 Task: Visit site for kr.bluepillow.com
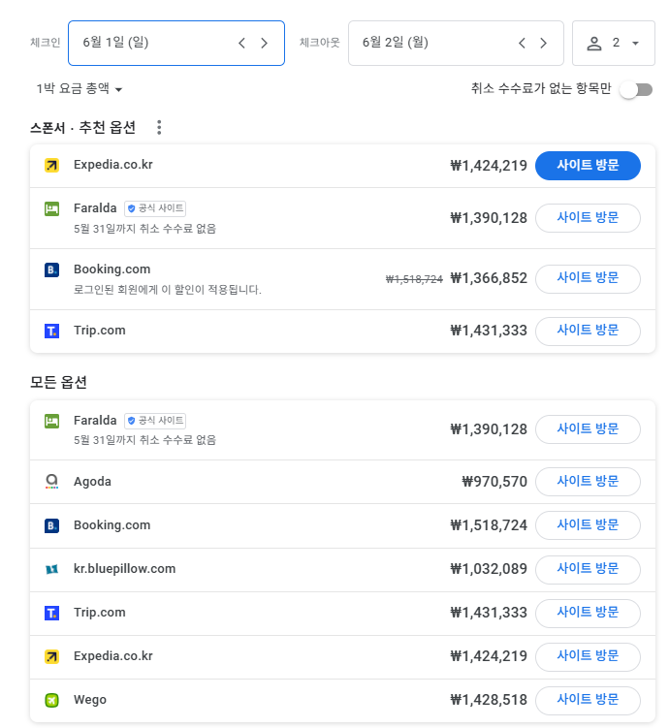click(588, 569)
